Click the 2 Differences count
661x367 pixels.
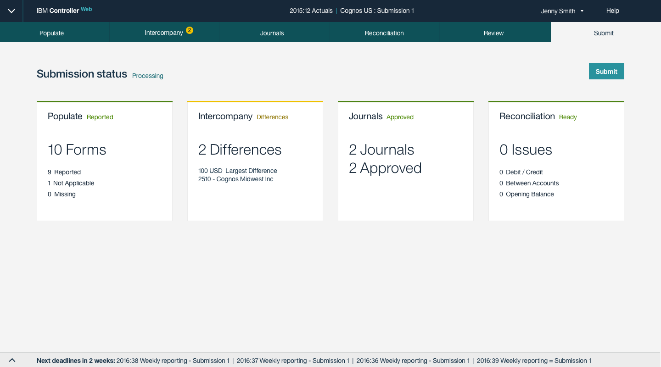(x=240, y=150)
